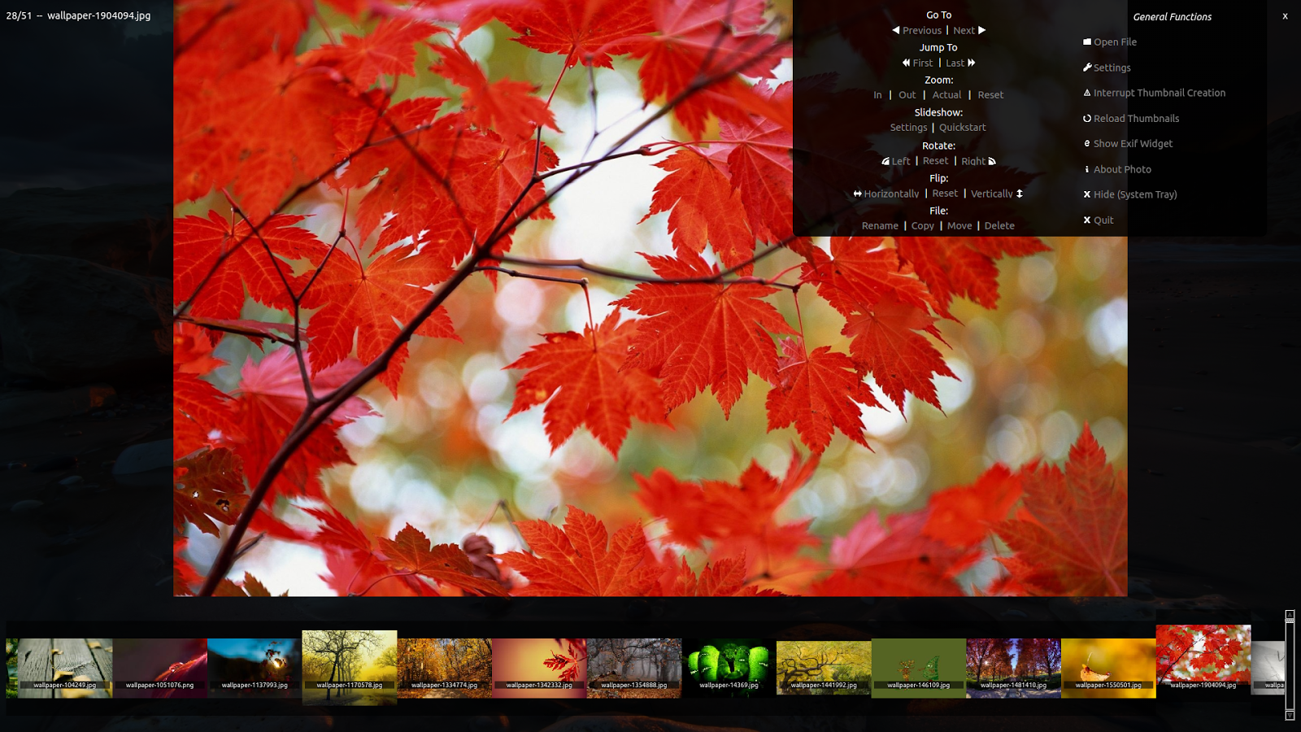Select the Rotate Left icon
Image resolution: width=1301 pixels, height=732 pixels.
coord(885,160)
